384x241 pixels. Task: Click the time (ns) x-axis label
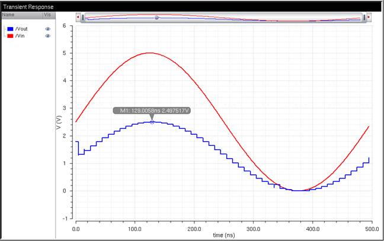point(226,235)
